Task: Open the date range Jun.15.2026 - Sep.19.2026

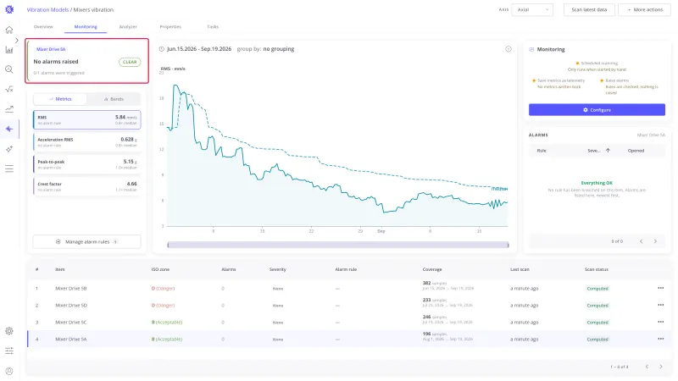Action: click(199, 49)
